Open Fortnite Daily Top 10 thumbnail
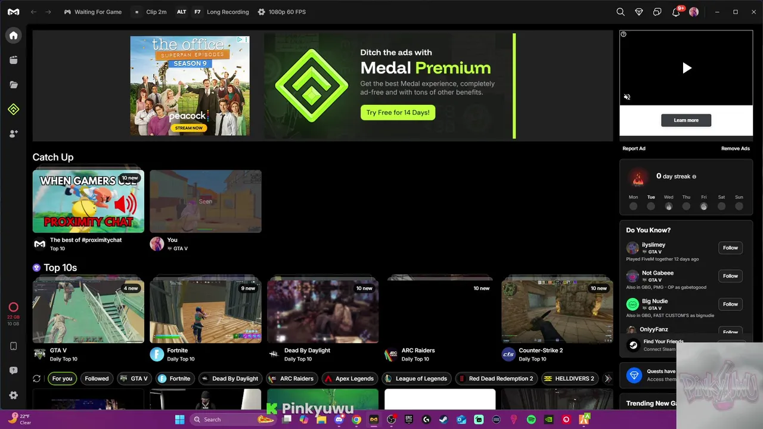This screenshot has width=763, height=429. (x=206, y=312)
